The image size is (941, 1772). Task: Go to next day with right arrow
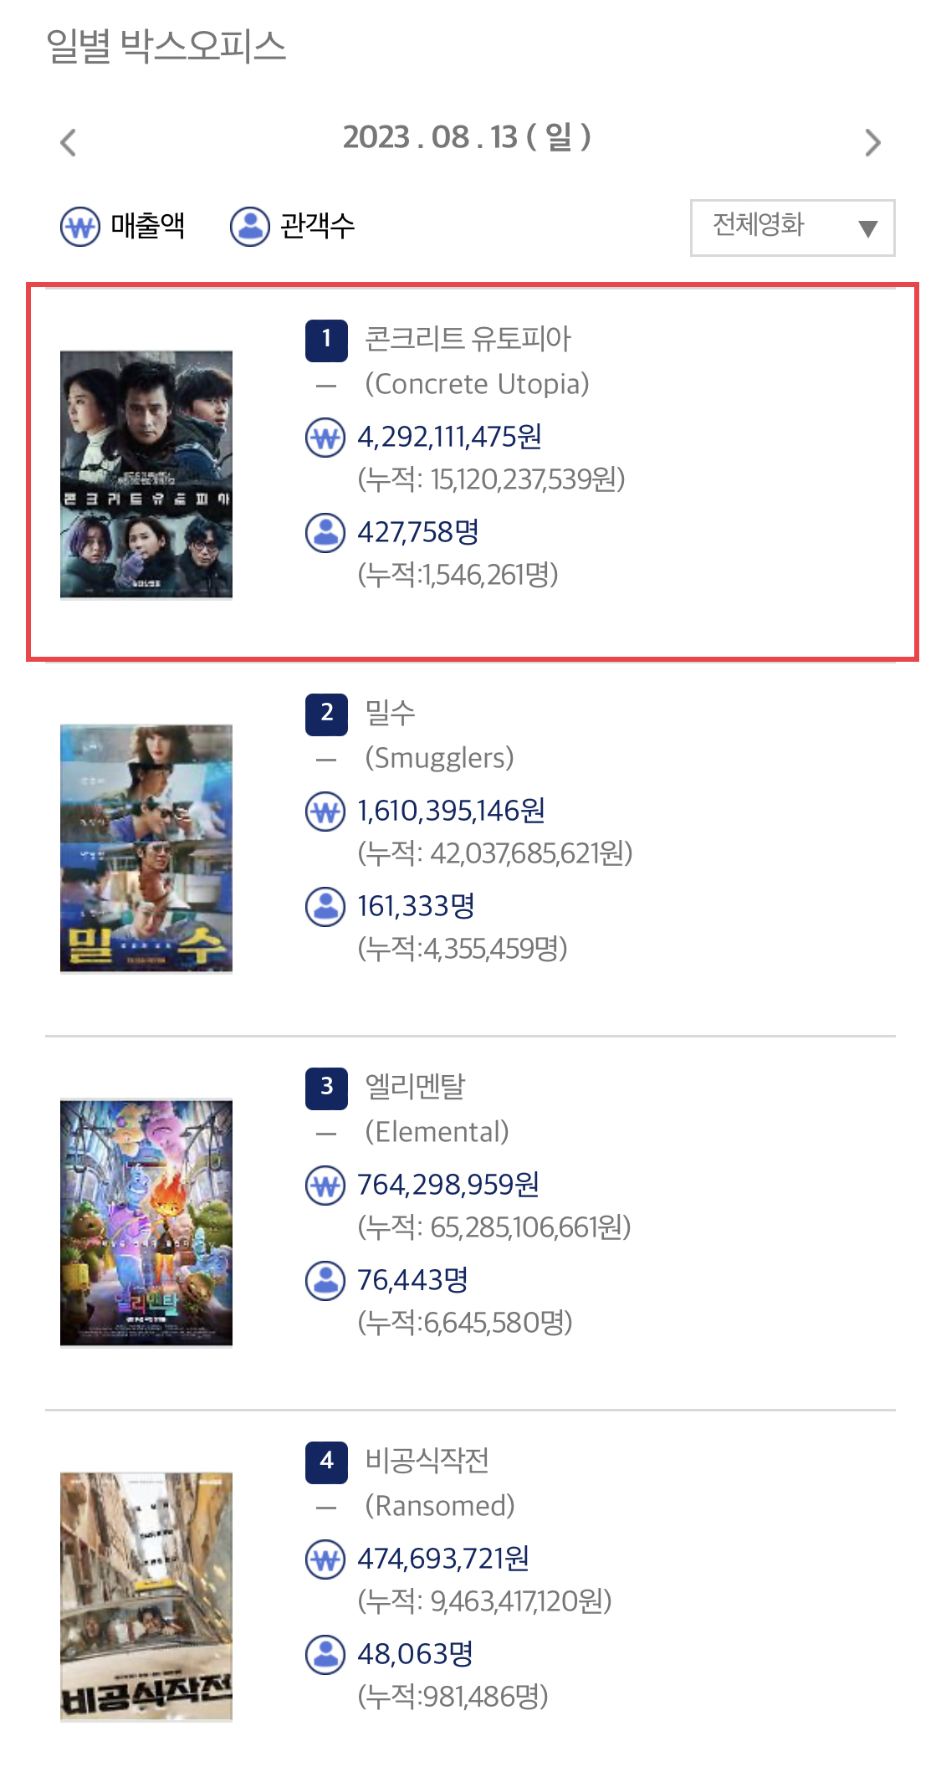click(x=872, y=142)
